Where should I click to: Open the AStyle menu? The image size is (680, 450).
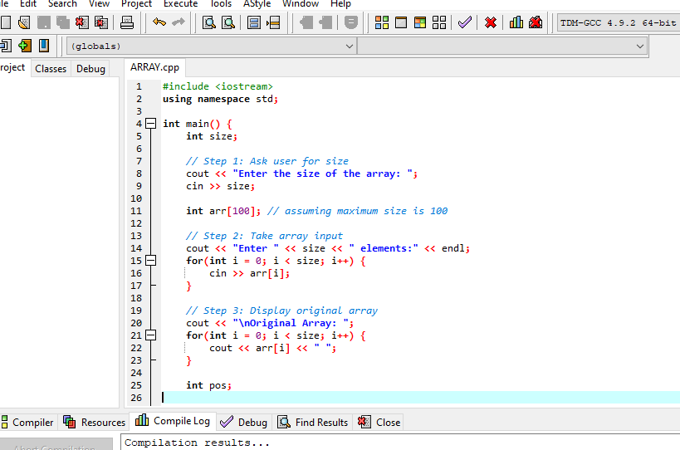(x=257, y=4)
